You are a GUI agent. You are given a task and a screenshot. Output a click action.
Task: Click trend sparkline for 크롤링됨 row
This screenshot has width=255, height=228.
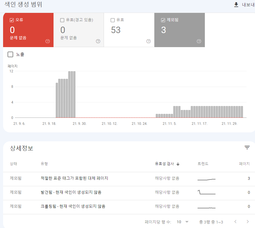(x=207, y=208)
